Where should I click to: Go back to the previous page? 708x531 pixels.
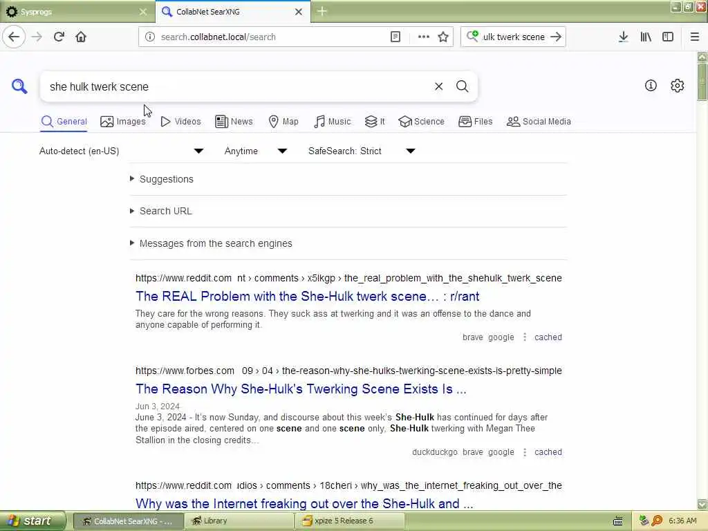point(14,37)
